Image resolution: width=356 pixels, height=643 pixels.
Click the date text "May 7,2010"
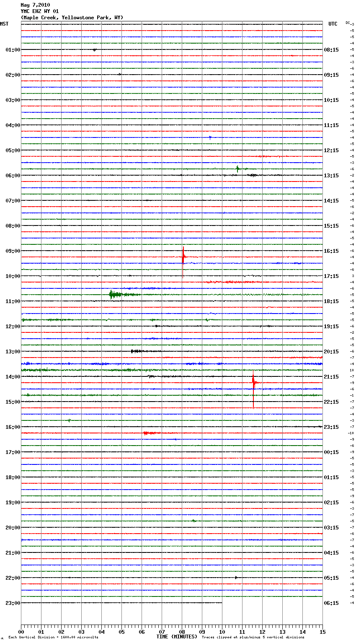(x=35, y=5)
